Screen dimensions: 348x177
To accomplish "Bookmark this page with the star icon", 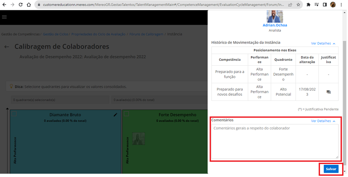I will (298, 5).
